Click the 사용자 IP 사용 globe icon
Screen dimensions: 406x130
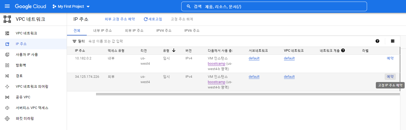tap(7, 55)
